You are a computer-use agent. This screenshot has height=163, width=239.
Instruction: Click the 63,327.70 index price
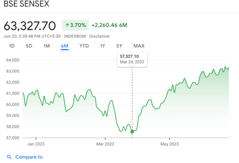[x=30, y=26]
